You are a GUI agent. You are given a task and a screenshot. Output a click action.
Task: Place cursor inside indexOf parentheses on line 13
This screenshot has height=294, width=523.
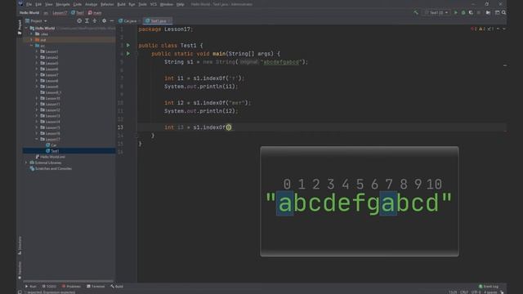click(x=229, y=127)
